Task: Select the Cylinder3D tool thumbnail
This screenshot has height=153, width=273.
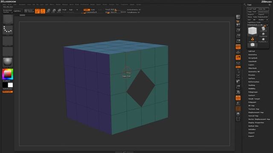Action: point(263,29)
